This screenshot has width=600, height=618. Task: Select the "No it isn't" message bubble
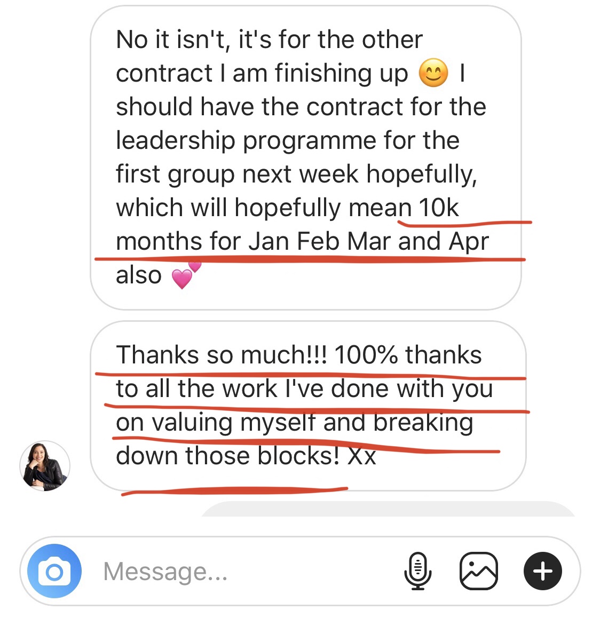tap(305, 157)
